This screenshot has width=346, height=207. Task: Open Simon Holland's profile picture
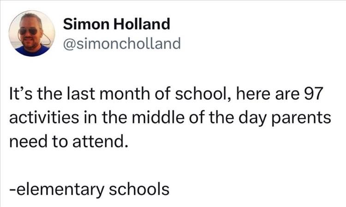tap(32, 34)
